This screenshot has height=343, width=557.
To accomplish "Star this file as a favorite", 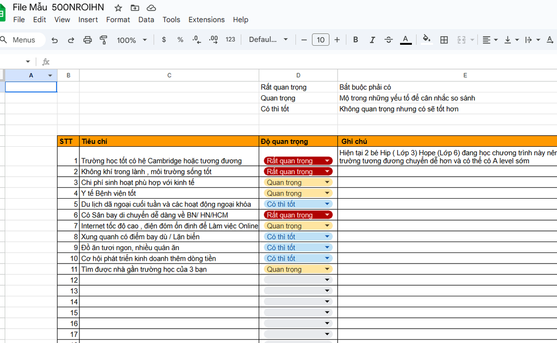I will click(x=118, y=8).
